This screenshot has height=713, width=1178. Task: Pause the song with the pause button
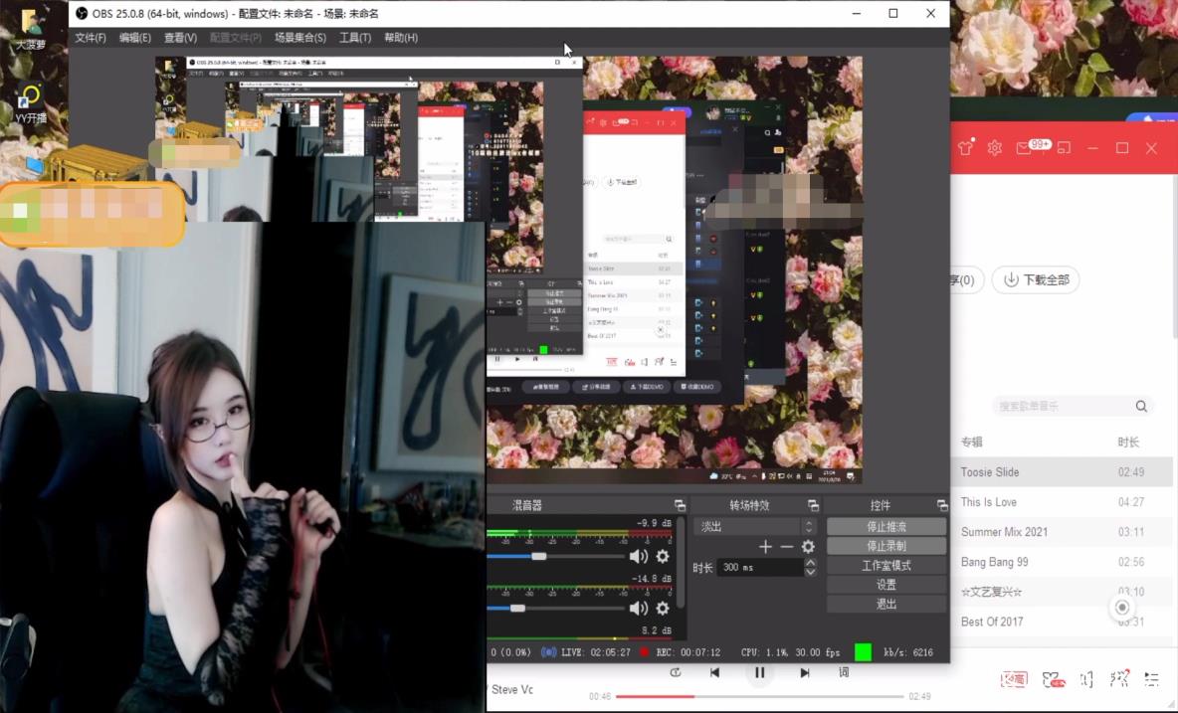tap(759, 672)
